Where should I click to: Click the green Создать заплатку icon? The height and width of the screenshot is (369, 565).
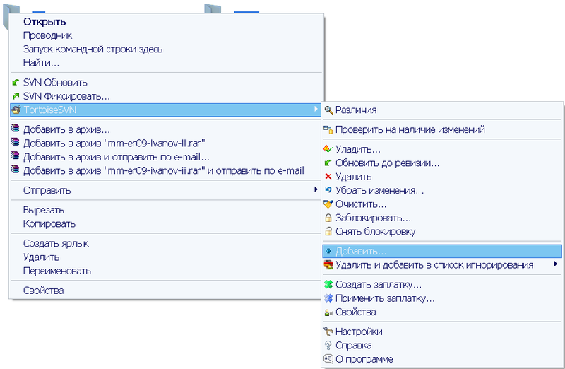click(328, 285)
